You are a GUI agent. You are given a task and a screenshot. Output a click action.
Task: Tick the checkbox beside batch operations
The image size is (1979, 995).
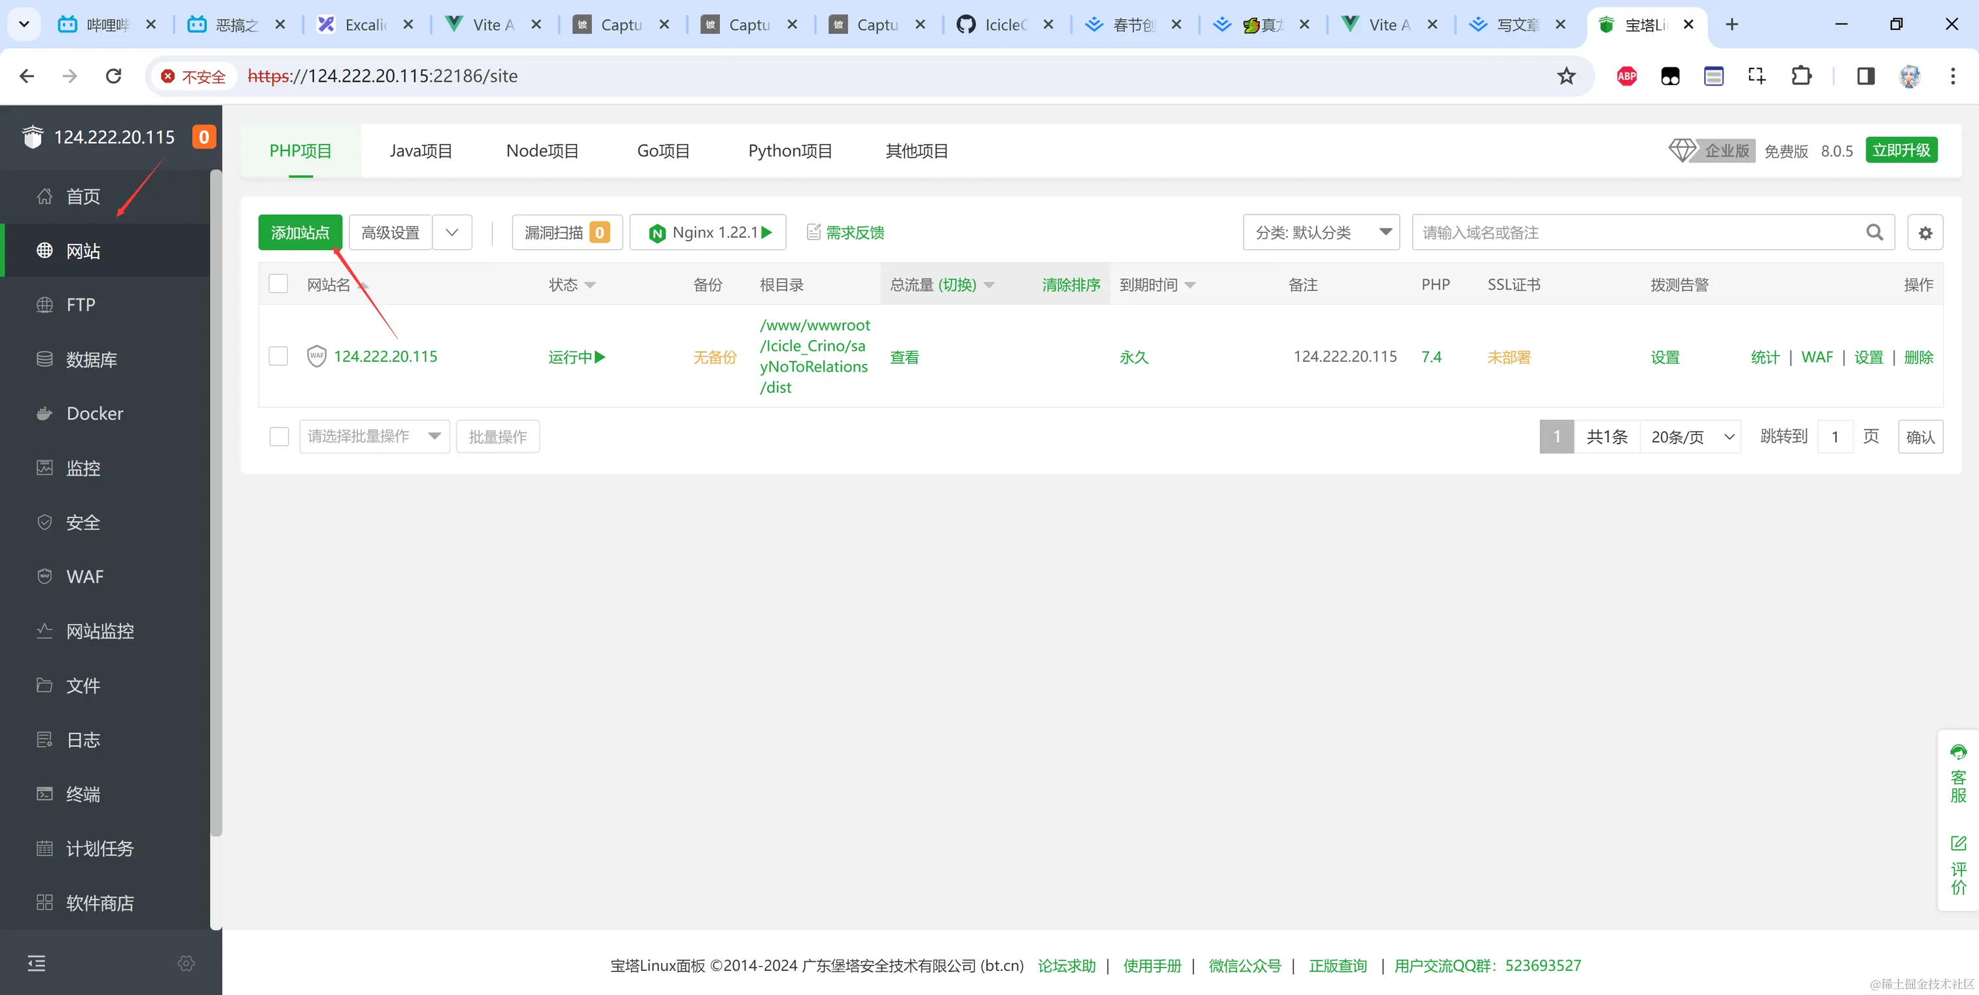[279, 436]
